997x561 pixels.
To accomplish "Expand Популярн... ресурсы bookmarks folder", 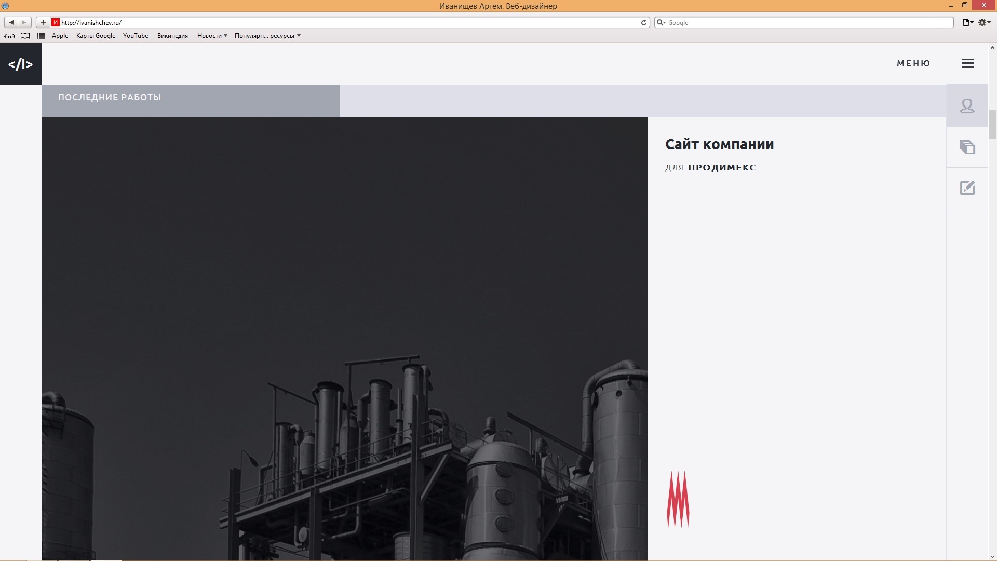I will [x=267, y=36].
